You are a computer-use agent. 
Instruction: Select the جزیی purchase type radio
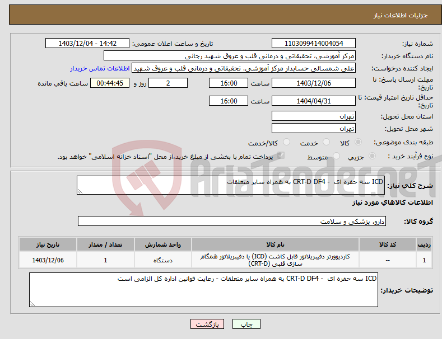point(372,156)
